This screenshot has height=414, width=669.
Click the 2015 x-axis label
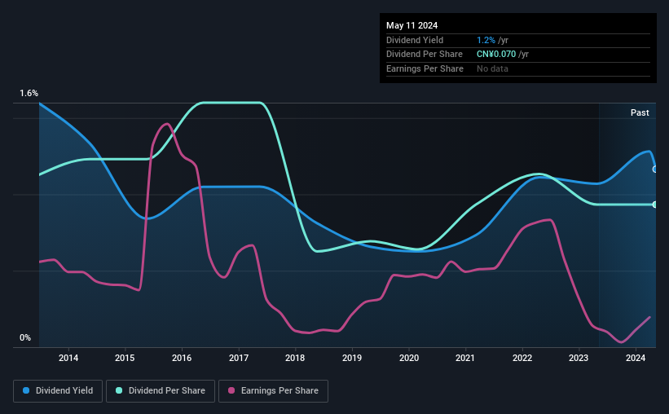[125, 358]
